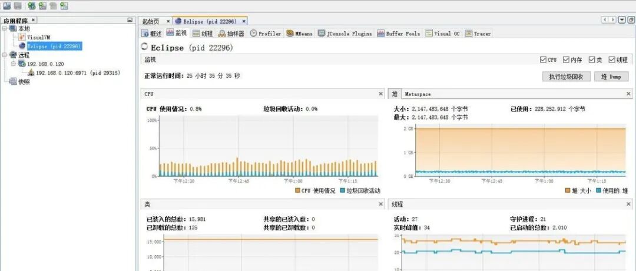636x271 pixels.
Task: Click the 已启动的总数 2,010 text
Action: pyautogui.click(x=538, y=227)
